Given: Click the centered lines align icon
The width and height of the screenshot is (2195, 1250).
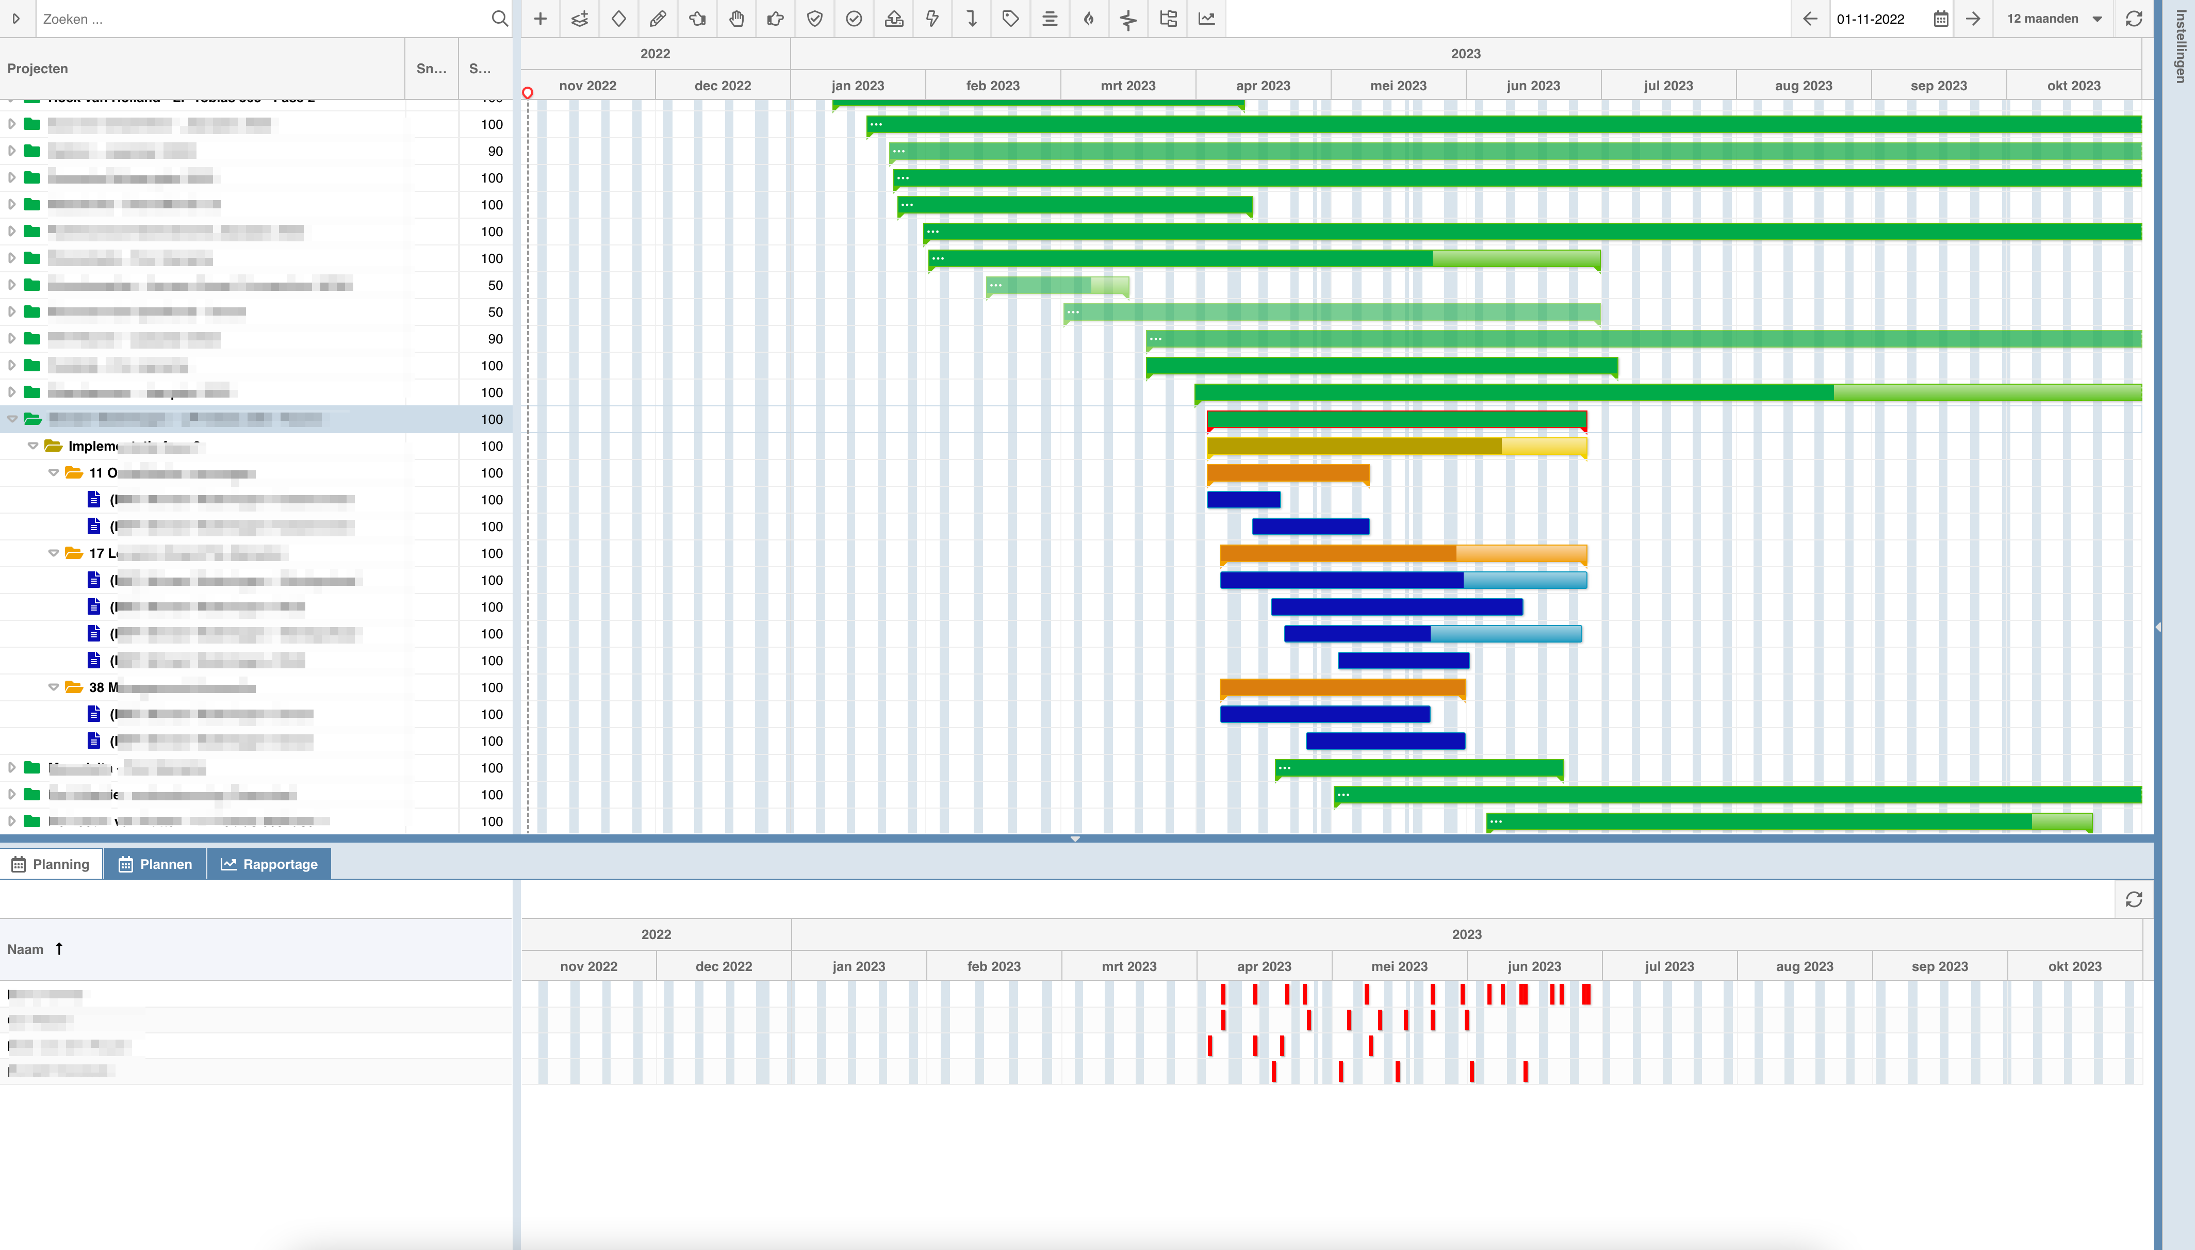Looking at the screenshot, I should coord(1050,19).
